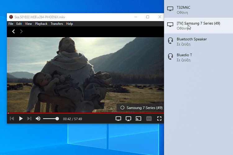
Task: Open the Playback menu
Action: pyautogui.click(x=41, y=24)
